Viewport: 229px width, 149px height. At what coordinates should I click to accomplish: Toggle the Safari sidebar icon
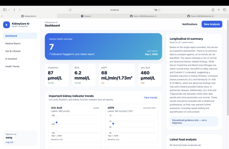tap(5, 10)
